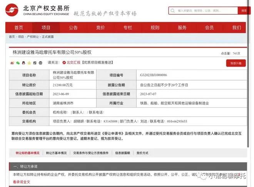Switch to 转让标的基本情况 tab
Screen dimensions: 254x187
(x=28, y=153)
